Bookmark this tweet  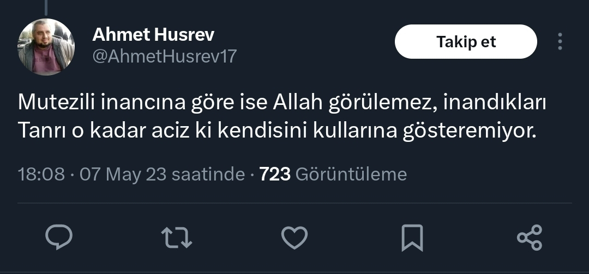tap(412, 238)
